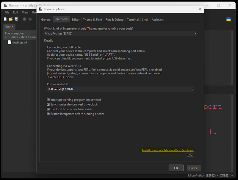Disable Interrupt working program on connect
Image resolution: width=238 pixels, height=180 pixels.
tap(48, 100)
